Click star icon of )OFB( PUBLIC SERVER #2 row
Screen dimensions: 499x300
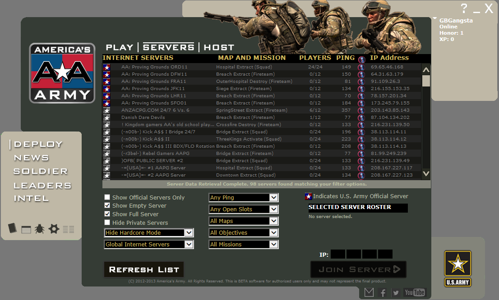(x=106, y=161)
